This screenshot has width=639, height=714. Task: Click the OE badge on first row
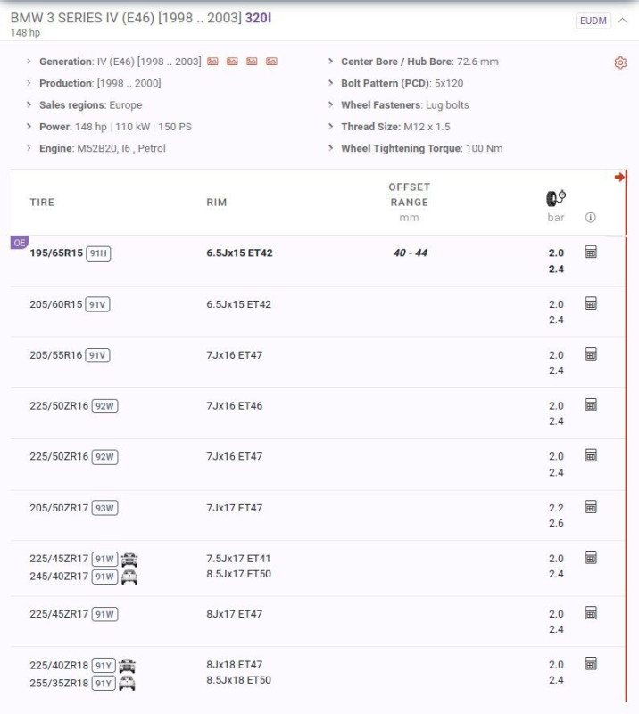[x=19, y=242]
